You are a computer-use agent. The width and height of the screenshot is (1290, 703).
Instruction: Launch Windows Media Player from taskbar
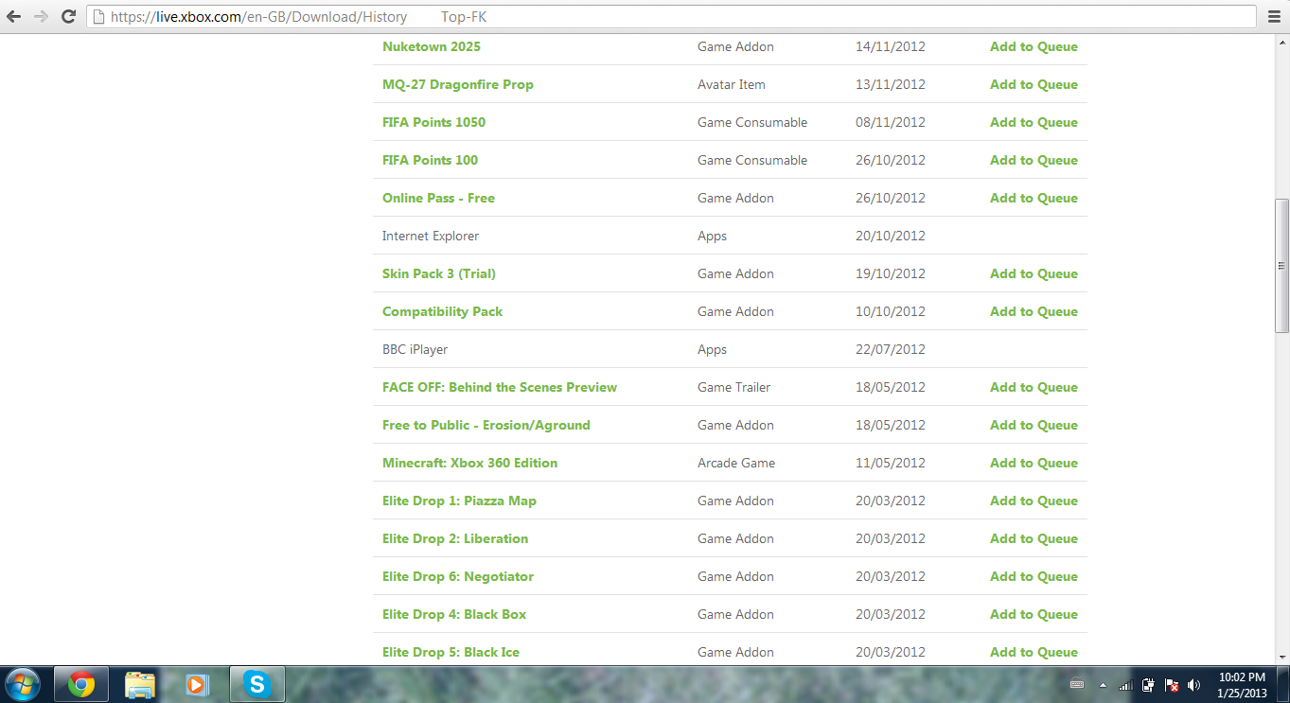coord(197,684)
